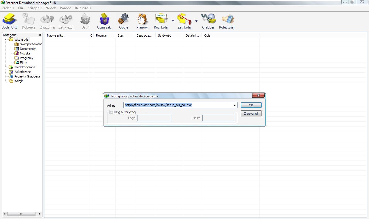Select the Filmy category icon
The height and width of the screenshot is (219, 369).
coord(17,63)
